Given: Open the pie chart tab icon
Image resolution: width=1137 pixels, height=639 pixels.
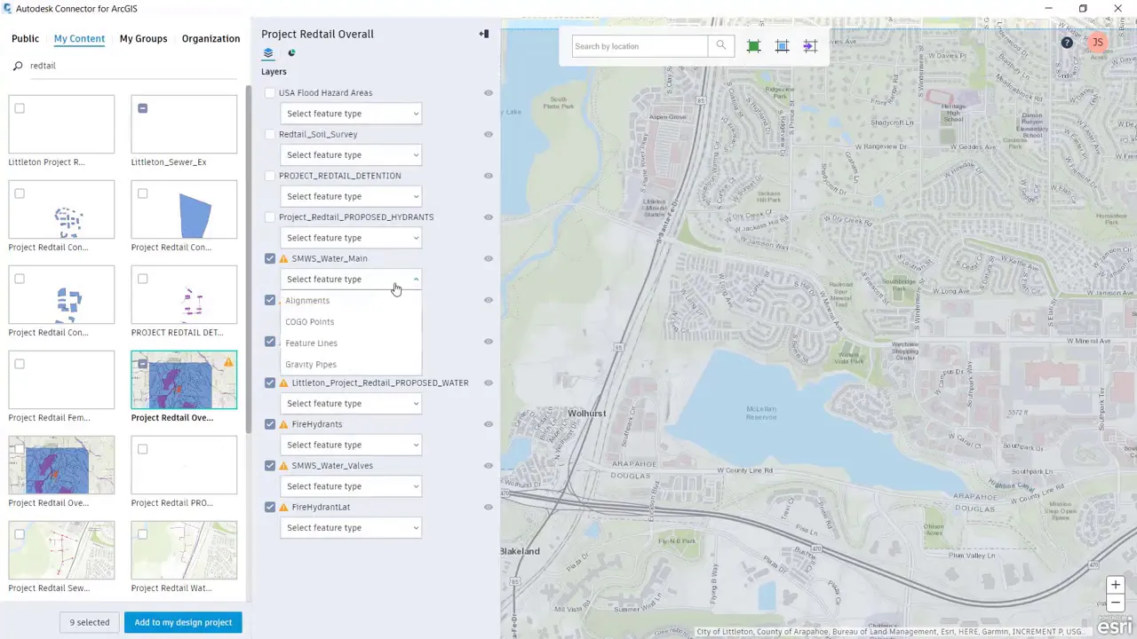Looking at the screenshot, I should pyautogui.click(x=291, y=53).
